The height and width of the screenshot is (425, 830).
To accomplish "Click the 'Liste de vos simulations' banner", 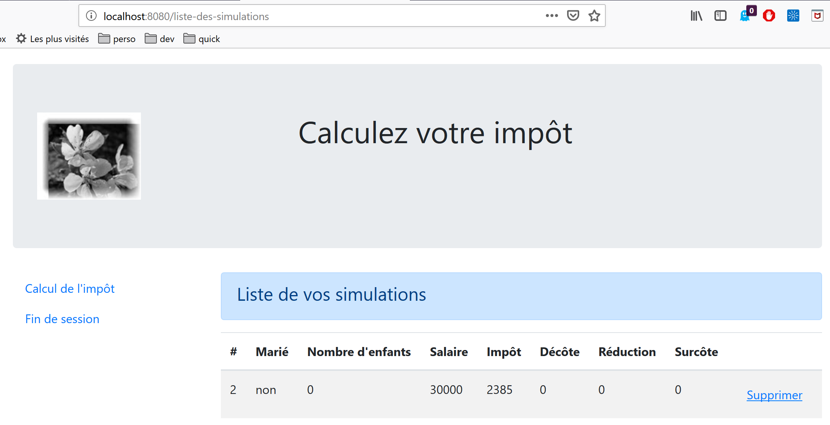I will click(521, 296).
